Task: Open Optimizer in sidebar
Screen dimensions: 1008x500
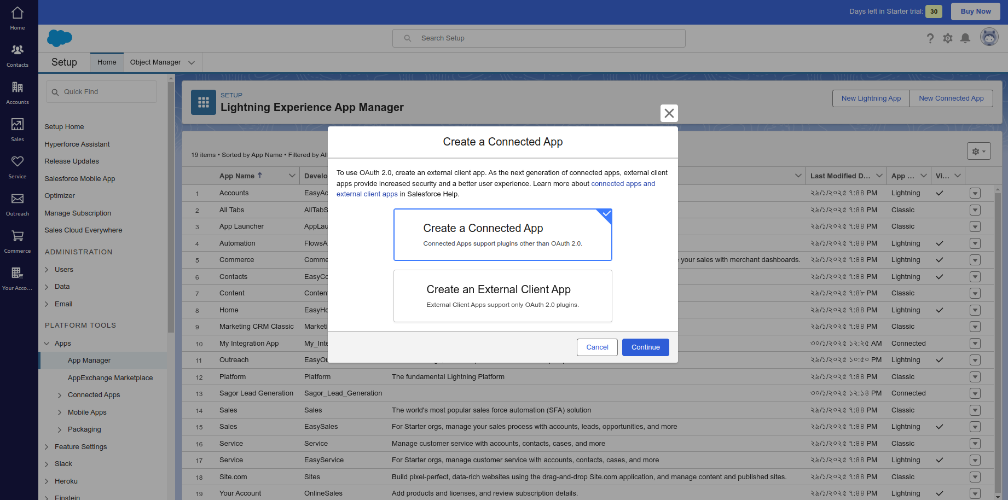Action: [60, 196]
